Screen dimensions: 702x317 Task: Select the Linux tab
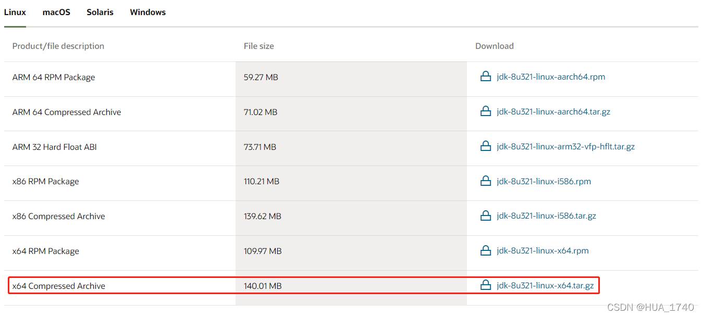(15, 12)
